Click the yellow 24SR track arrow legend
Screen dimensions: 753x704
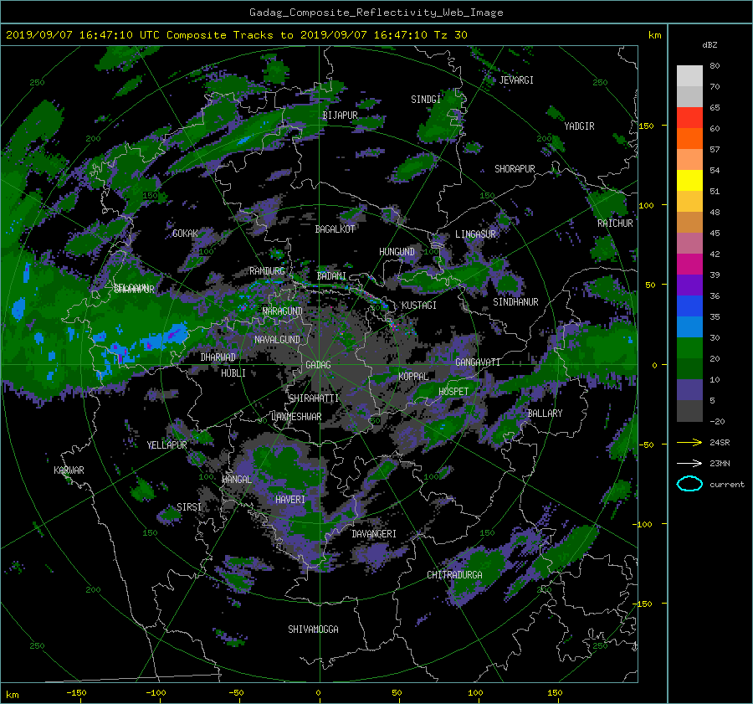coord(689,442)
